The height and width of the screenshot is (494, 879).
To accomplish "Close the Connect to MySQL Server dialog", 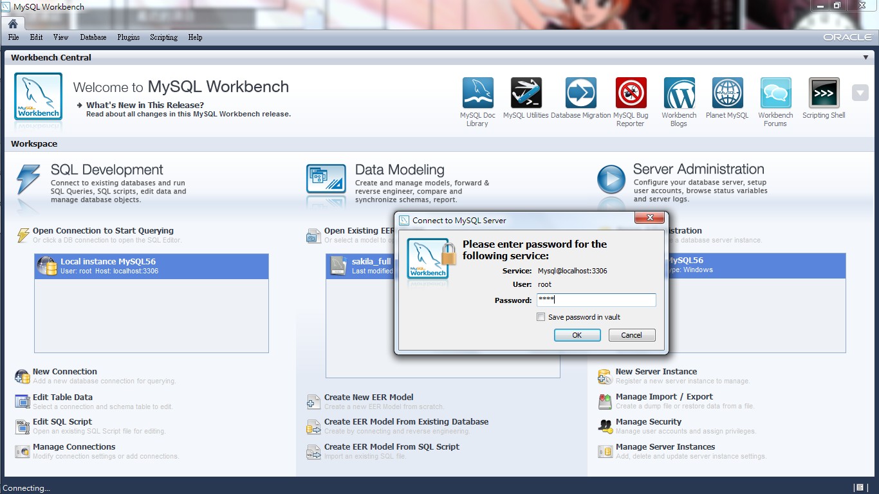I will [x=649, y=218].
